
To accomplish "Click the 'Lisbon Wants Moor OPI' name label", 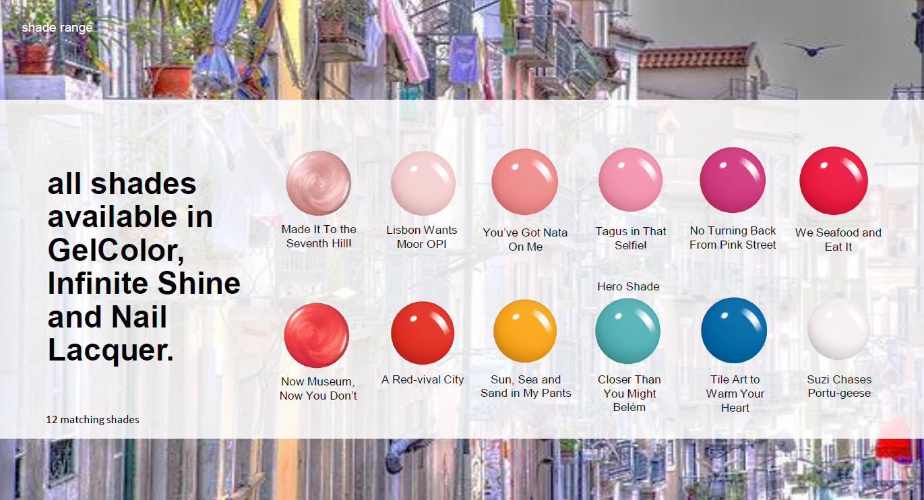I will [x=421, y=237].
